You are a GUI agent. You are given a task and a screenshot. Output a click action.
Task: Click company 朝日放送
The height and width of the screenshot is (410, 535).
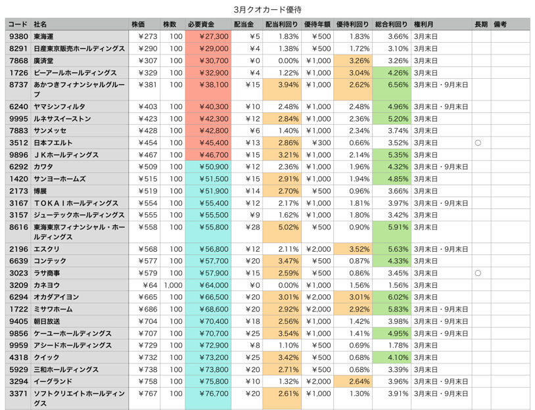[47, 321]
